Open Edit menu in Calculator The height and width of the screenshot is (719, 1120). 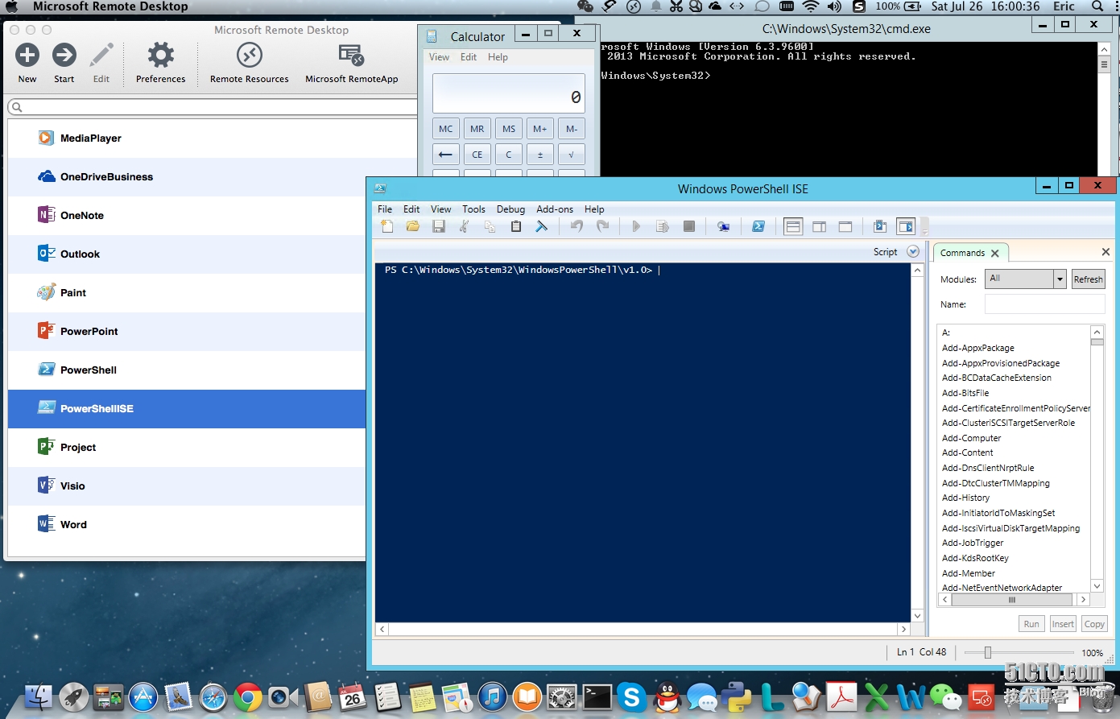tap(469, 57)
